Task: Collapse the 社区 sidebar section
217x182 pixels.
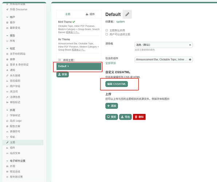Action: tap(7, 48)
